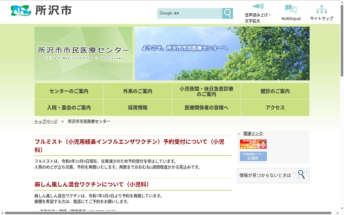This screenshot has width=344, height=215.
Task: Go to the アクセス menu item
Action: (x=275, y=107)
